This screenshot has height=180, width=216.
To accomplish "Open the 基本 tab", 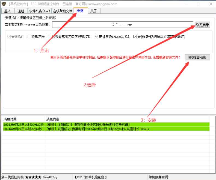I will click(x=8, y=11).
